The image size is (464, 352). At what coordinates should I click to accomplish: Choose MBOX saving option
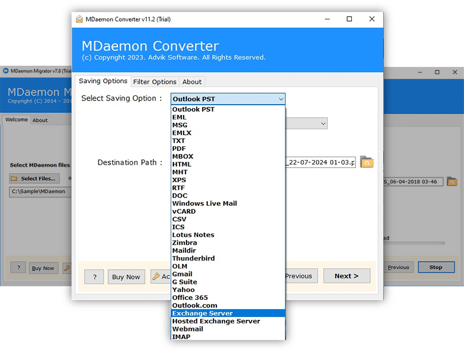[x=228, y=157]
